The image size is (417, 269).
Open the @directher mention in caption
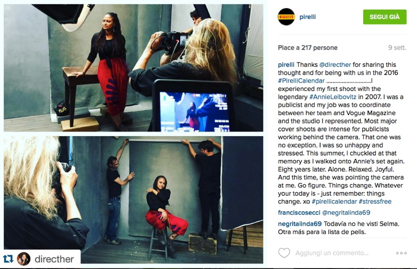point(335,65)
